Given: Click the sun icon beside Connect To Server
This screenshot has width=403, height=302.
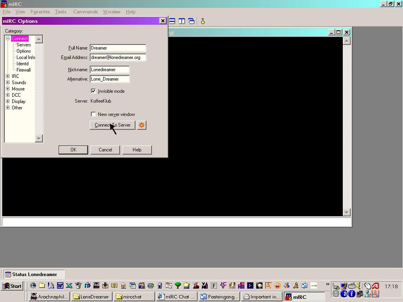Looking at the screenshot, I should click(x=142, y=125).
